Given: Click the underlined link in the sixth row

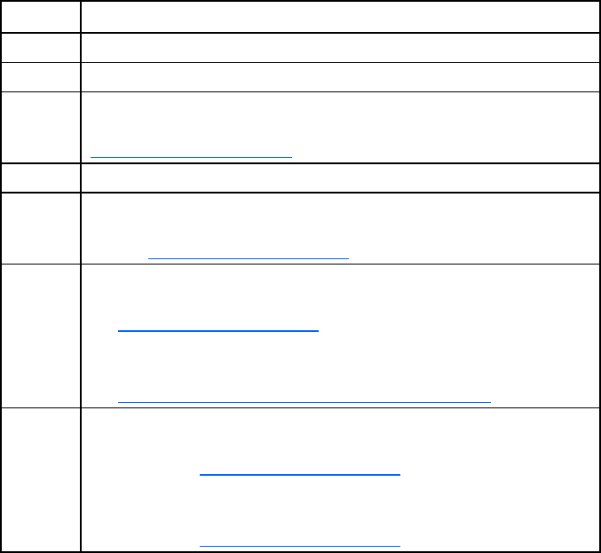Looking at the screenshot, I should (248, 257).
